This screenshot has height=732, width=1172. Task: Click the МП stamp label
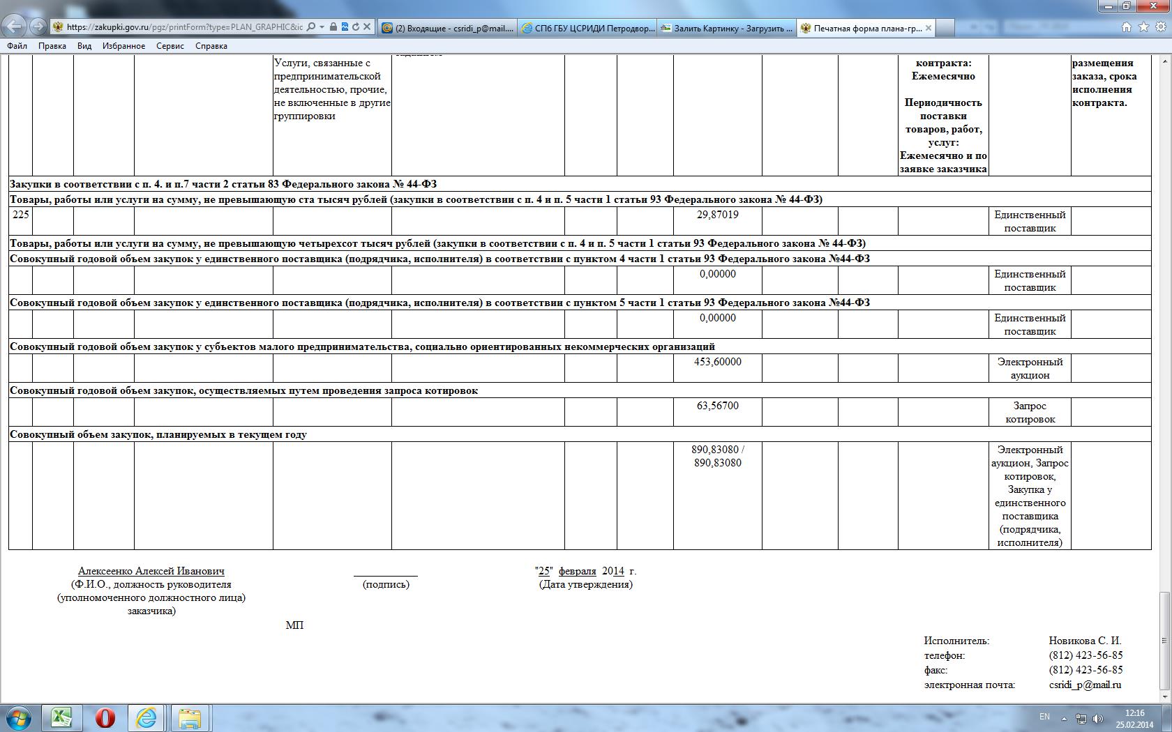point(294,625)
